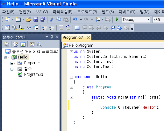
Task: Click the Navigate Backward icon
Action: pos(98,19)
